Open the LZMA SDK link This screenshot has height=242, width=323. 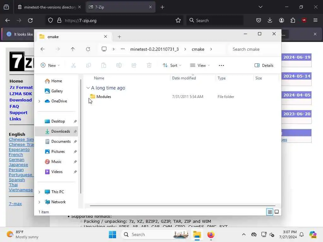click(x=21, y=94)
